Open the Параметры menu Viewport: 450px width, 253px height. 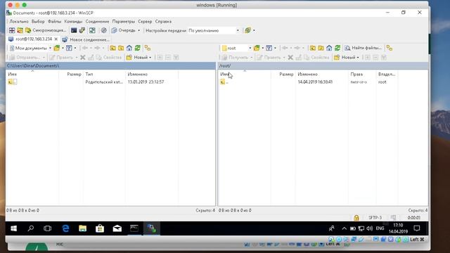pyautogui.click(x=124, y=22)
